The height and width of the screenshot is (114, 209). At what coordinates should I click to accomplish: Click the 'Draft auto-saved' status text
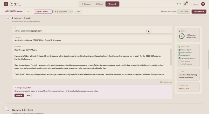click(170, 12)
